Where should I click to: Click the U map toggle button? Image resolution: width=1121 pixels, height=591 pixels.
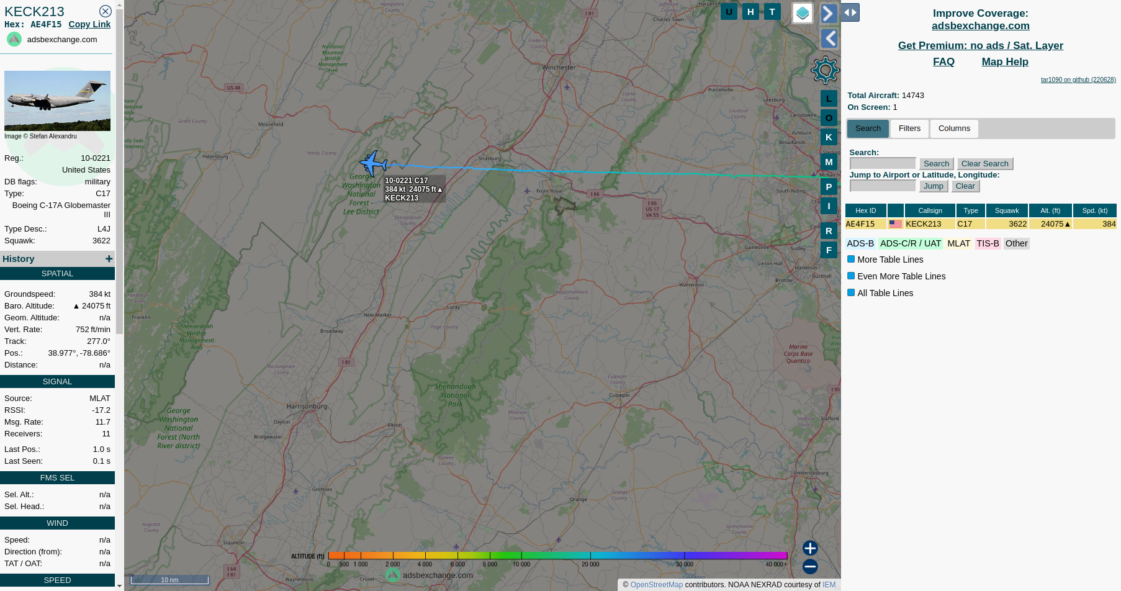pos(729,11)
